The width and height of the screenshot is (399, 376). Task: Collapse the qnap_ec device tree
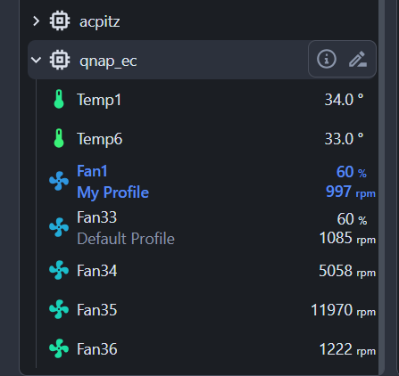37,61
